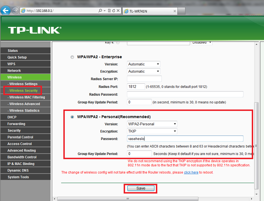Open the Bandwidth Control menu
264x201 pixels.
[x=26, y=157]
